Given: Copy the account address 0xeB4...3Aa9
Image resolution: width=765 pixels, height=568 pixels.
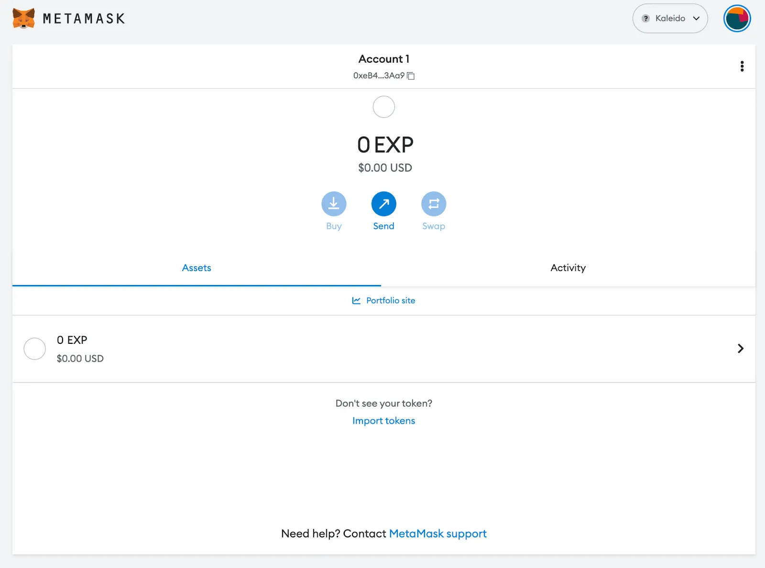Looking at the screenshot, I should 411,76.
